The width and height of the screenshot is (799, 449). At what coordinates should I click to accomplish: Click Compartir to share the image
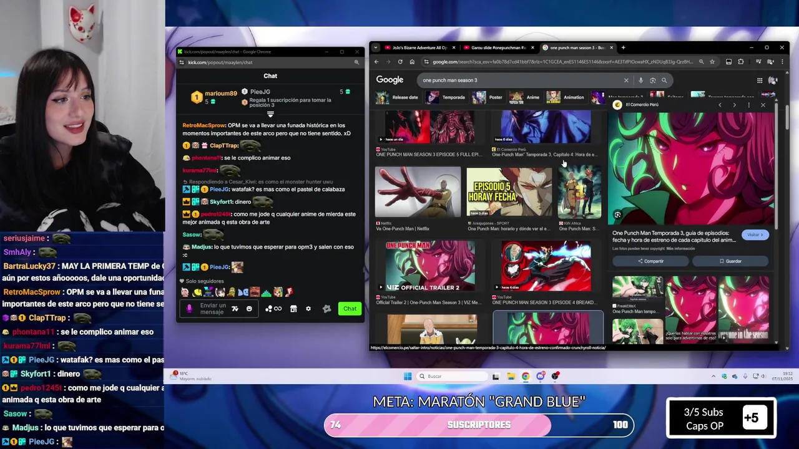click(650, 261)
